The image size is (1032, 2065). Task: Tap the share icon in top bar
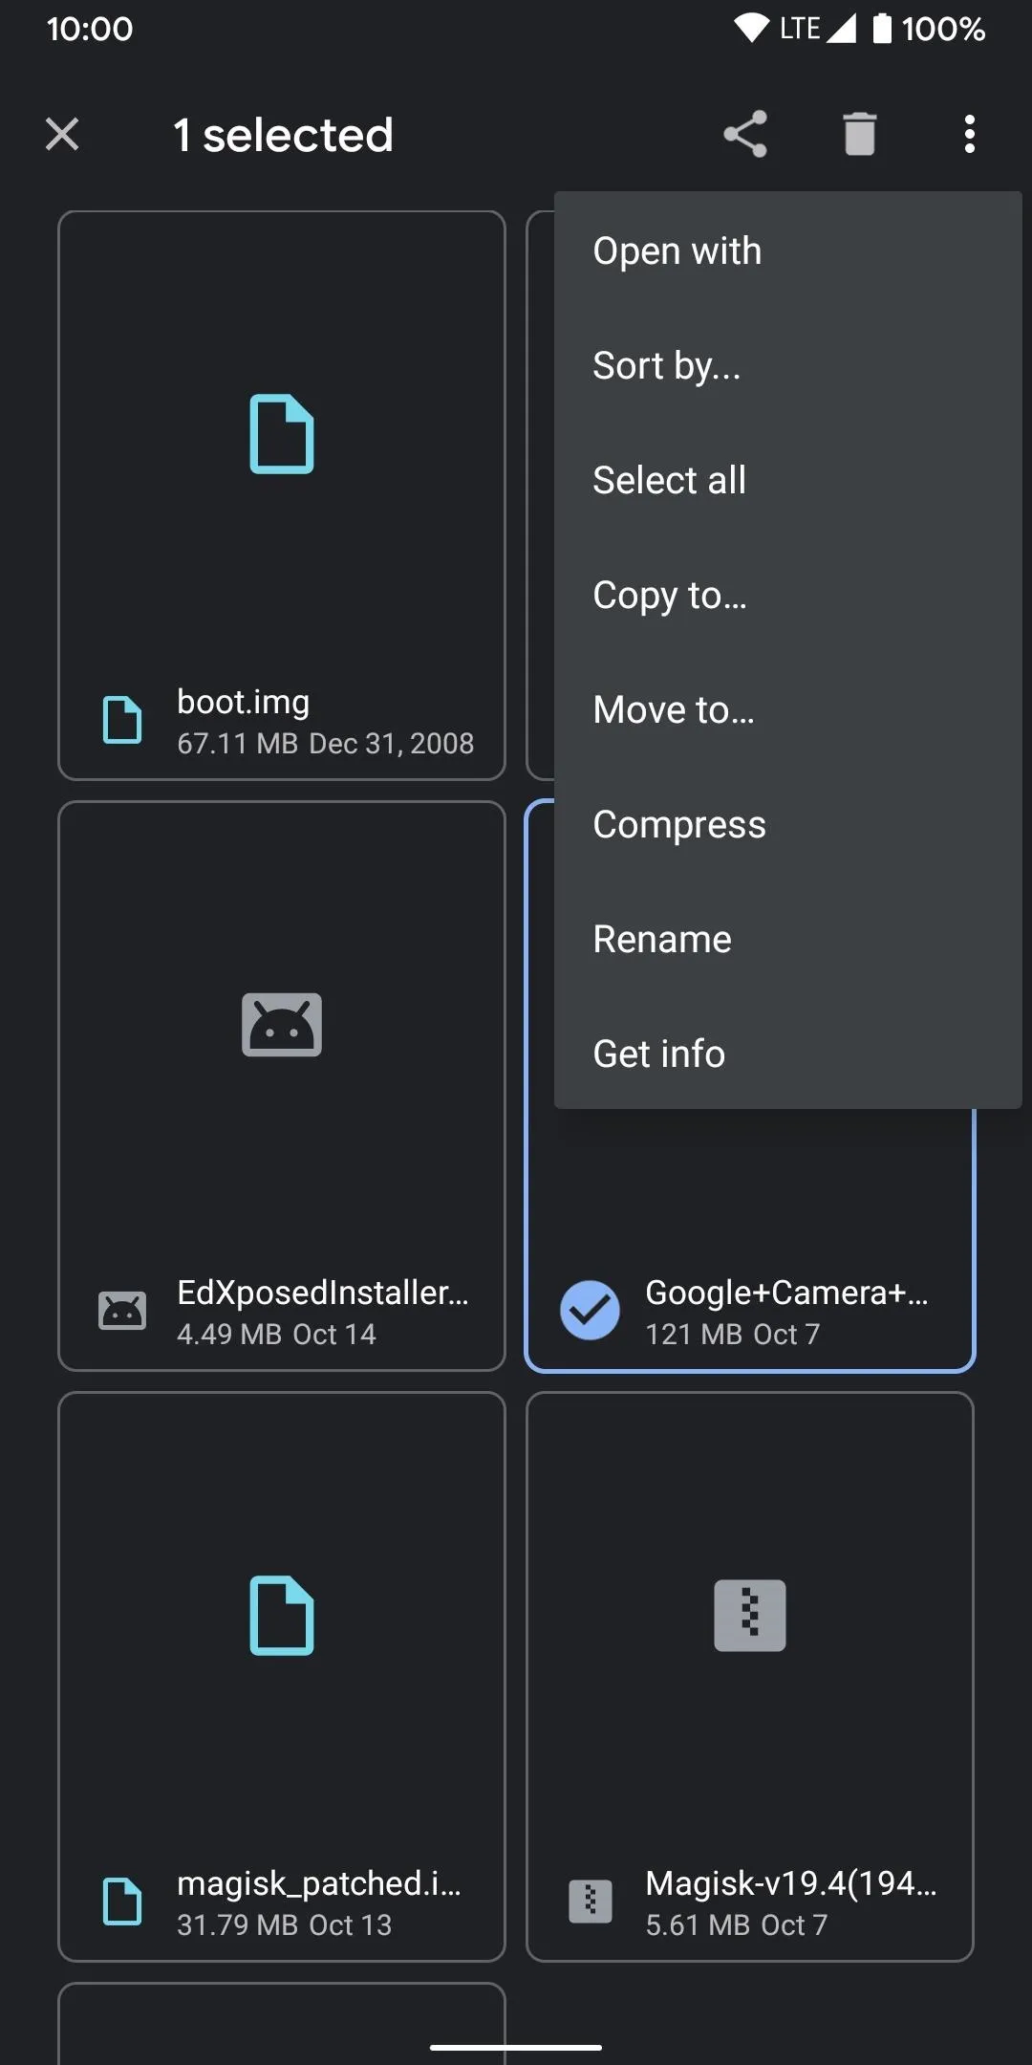pos(745,134)
